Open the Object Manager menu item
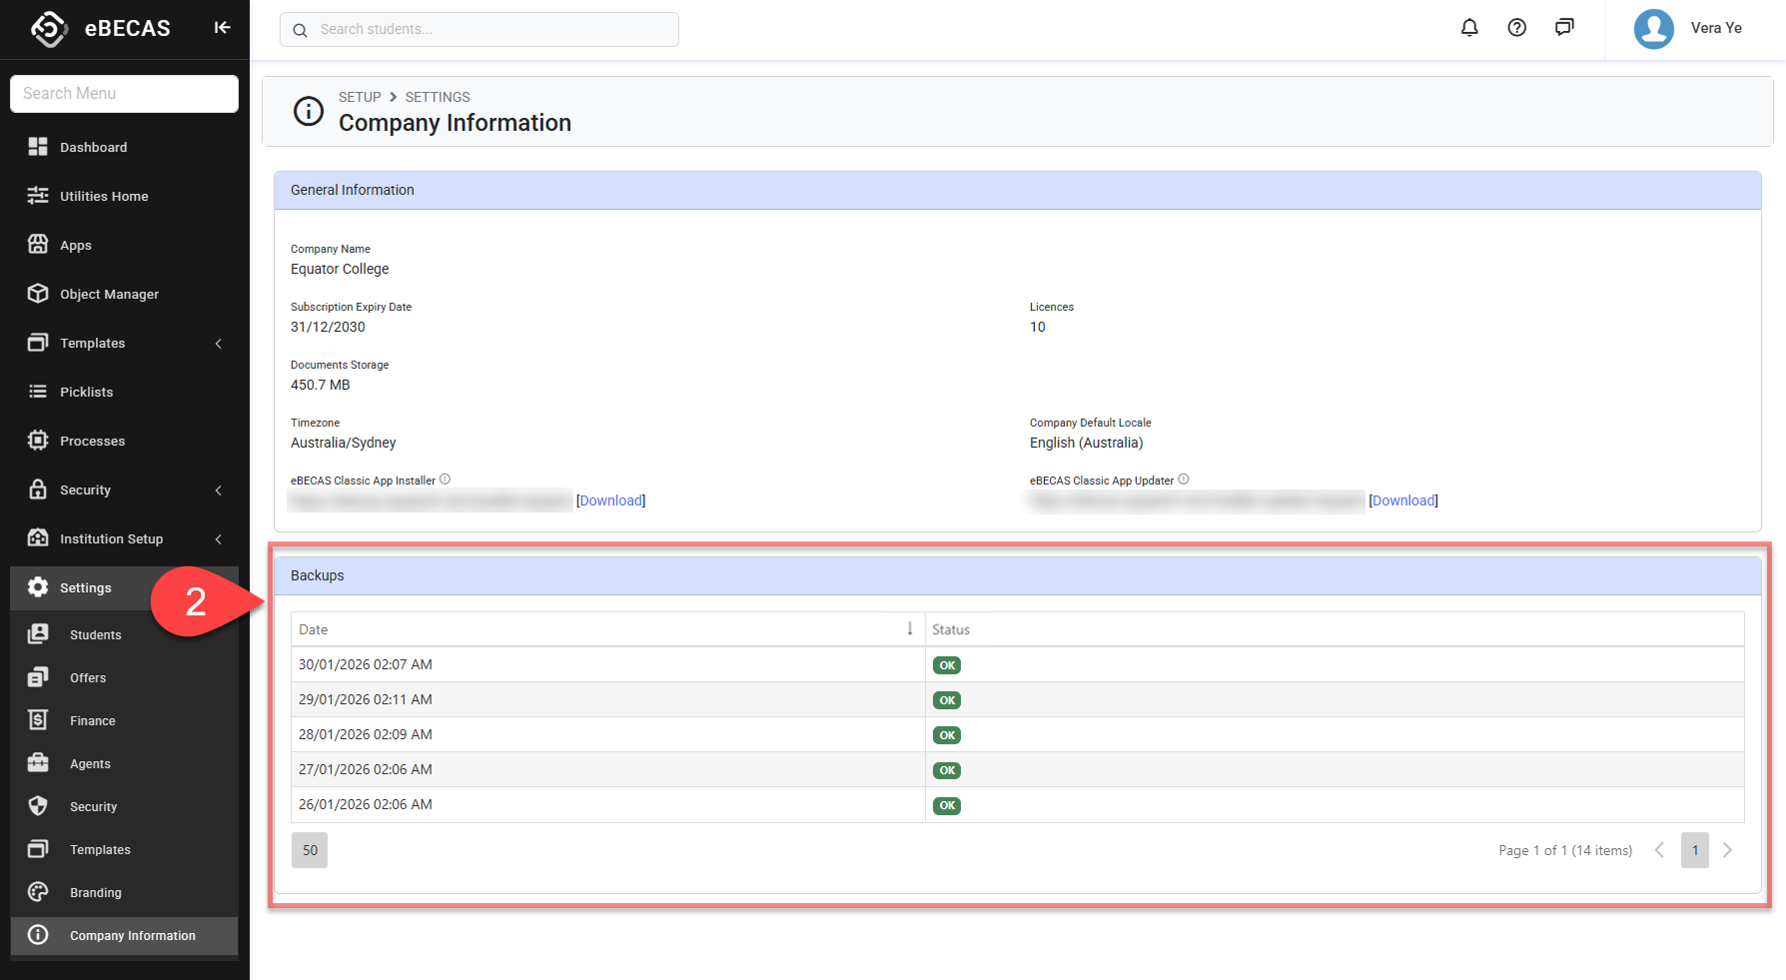 click(109, 295)
